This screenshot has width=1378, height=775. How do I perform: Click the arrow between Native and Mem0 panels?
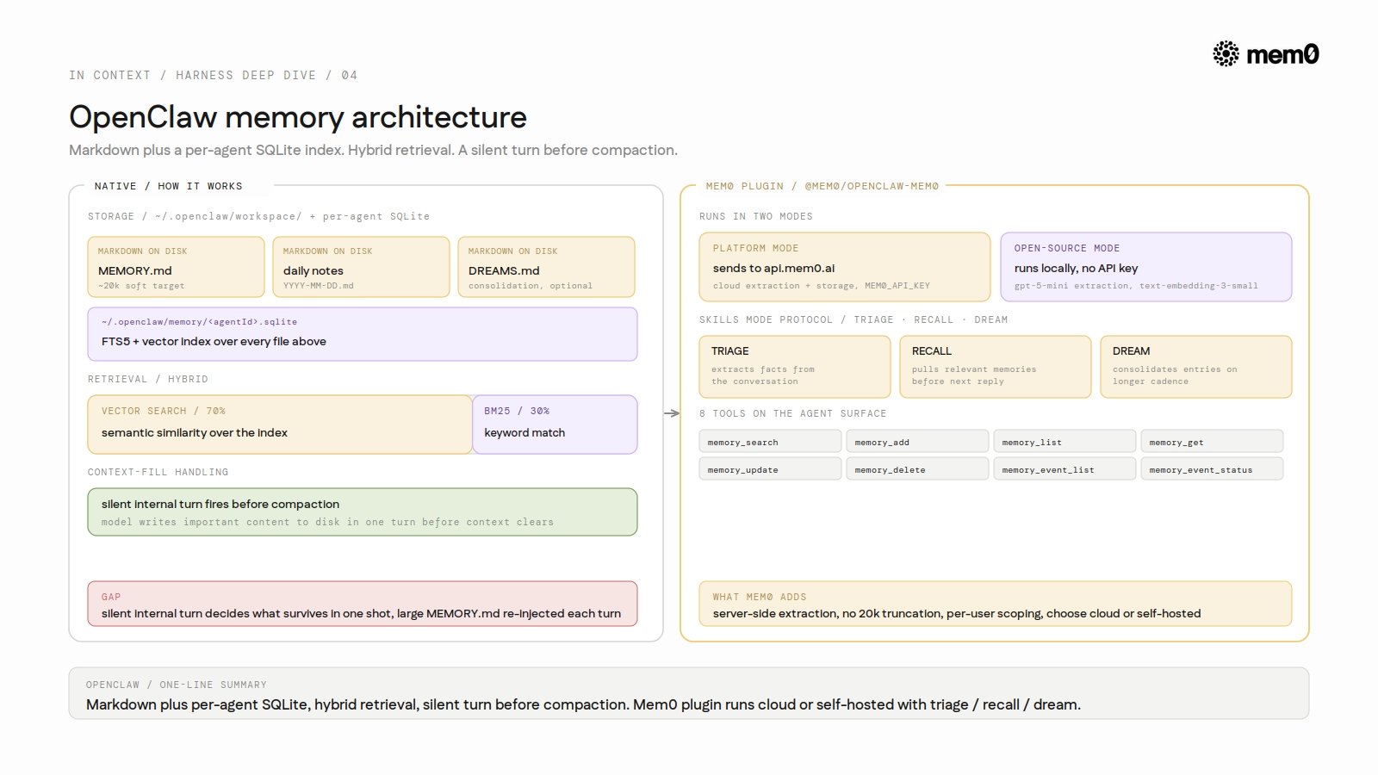[x=672, y=413]
